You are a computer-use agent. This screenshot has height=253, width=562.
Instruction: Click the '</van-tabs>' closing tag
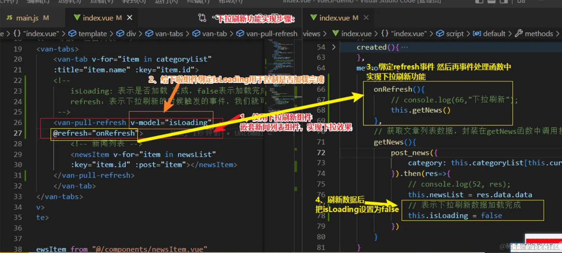[x=60, y=196]
